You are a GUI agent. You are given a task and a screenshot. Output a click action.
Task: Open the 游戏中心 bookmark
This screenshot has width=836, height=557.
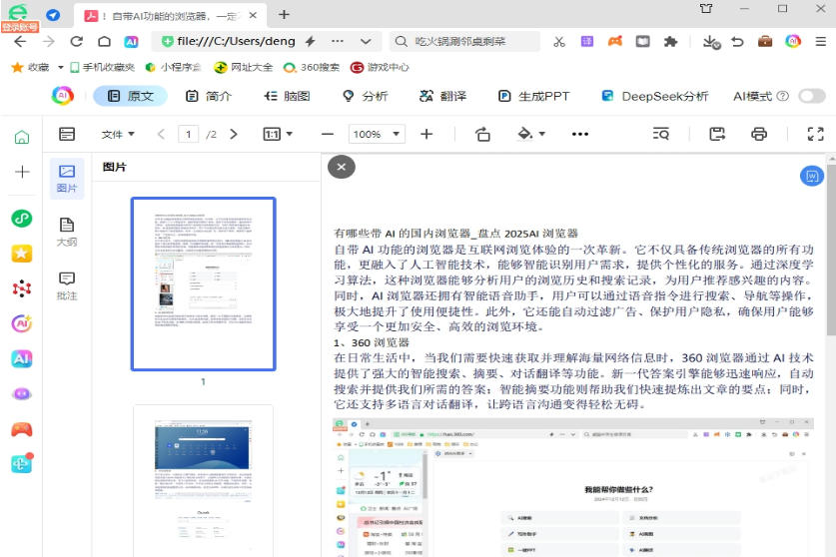380,67
